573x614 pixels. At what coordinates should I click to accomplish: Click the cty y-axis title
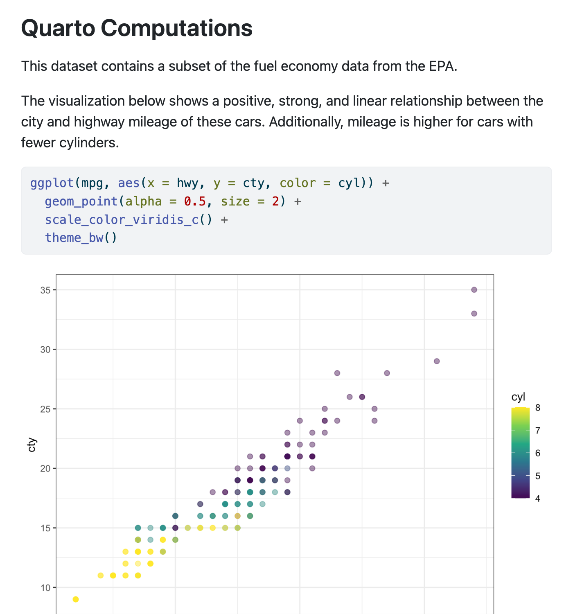click(x=32, y=445)
